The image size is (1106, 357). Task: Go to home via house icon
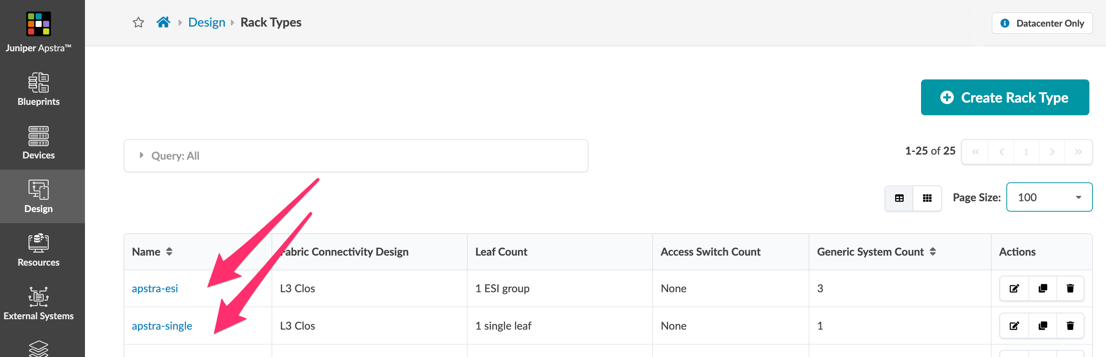click(163, 22)
